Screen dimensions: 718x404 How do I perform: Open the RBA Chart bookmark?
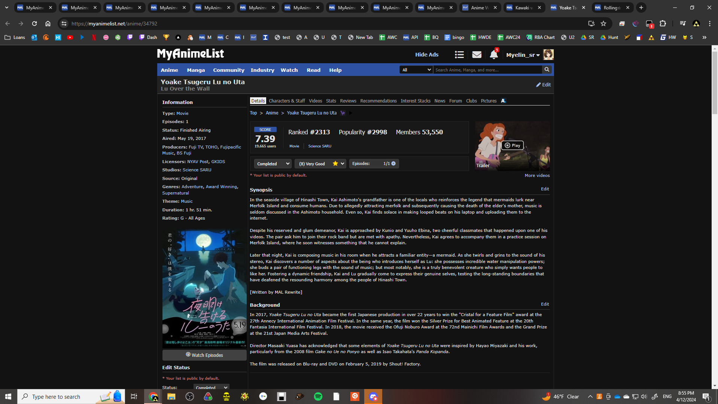(x=541, y=37)
